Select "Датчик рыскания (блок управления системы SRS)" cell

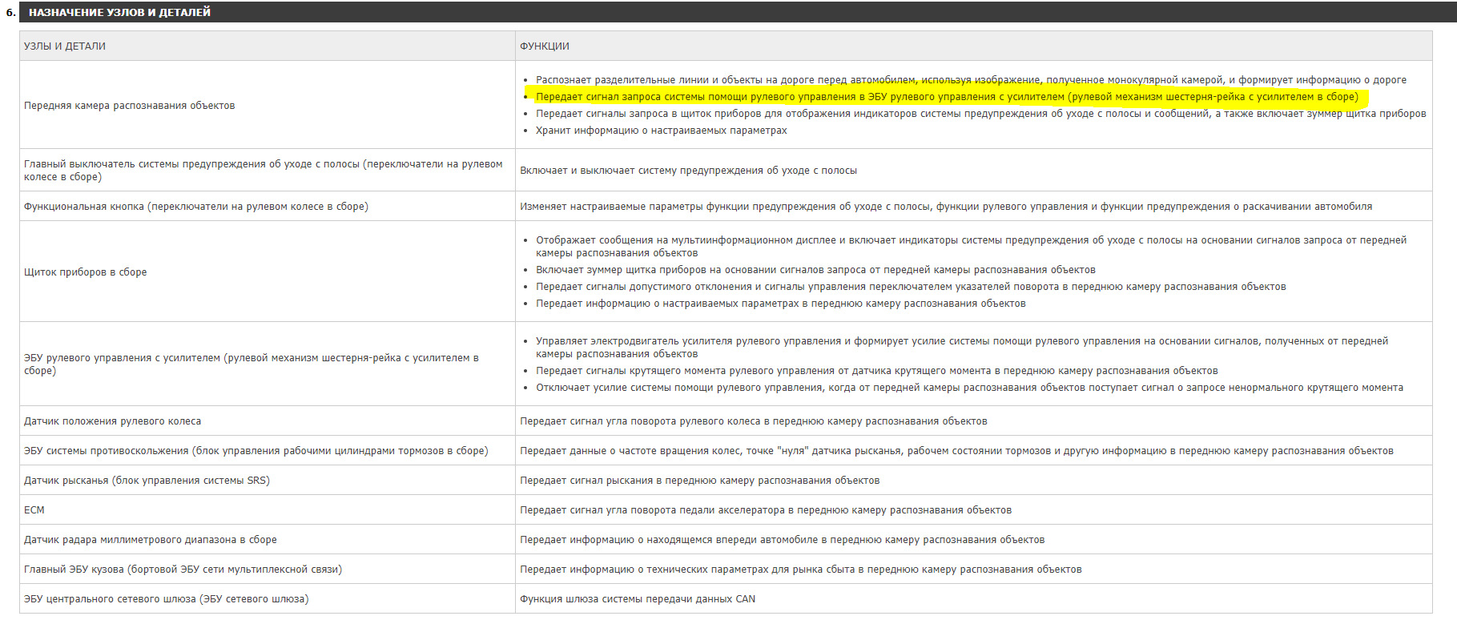147,481
